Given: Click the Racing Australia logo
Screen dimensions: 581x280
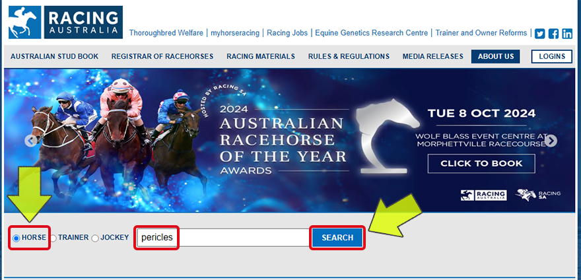Looking at the screenshot, I should click(x=65, y=22).
